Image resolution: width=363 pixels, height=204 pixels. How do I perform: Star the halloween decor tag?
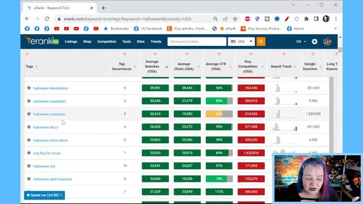point(29,127)
